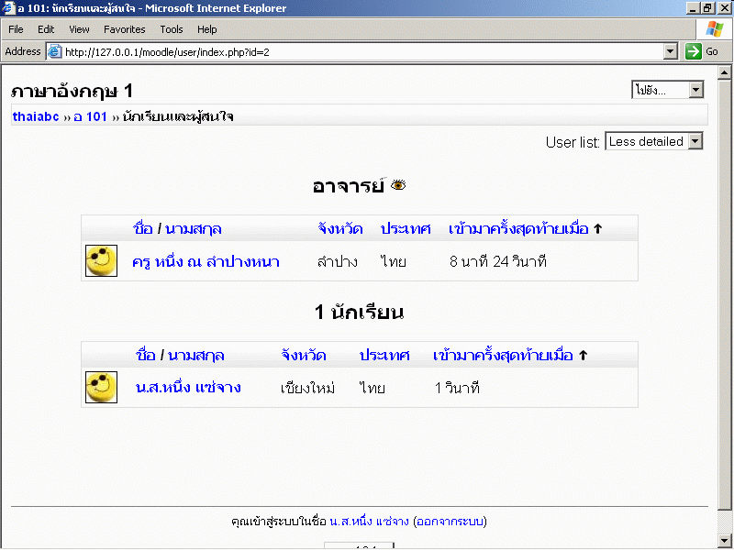734x550 pixels.
Task: Open the Favorites menu
Action: pyautogui.click(x=124, y=29)
